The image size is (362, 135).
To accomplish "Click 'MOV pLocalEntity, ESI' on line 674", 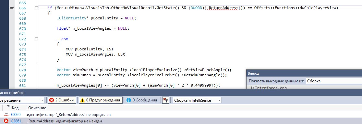I will (90, 49).
